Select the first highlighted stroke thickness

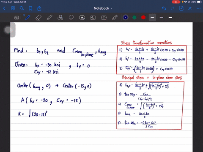point(152,17)
